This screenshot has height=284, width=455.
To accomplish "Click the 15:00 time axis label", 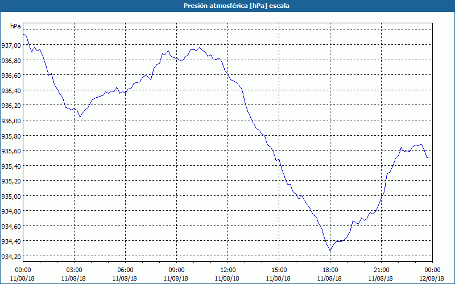I will point(279,270).
